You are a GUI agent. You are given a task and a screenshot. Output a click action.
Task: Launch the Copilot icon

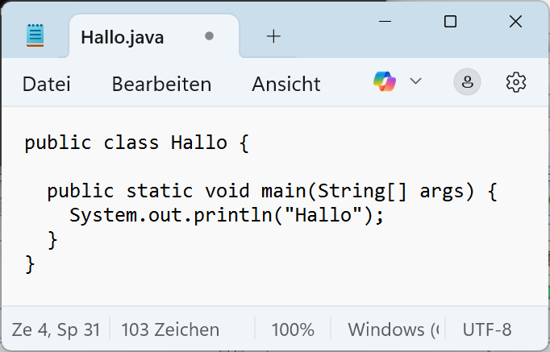click(x=385, y=81)
